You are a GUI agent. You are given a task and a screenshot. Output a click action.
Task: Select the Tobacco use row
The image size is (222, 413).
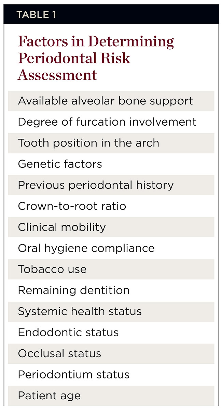tap(52, 269)
